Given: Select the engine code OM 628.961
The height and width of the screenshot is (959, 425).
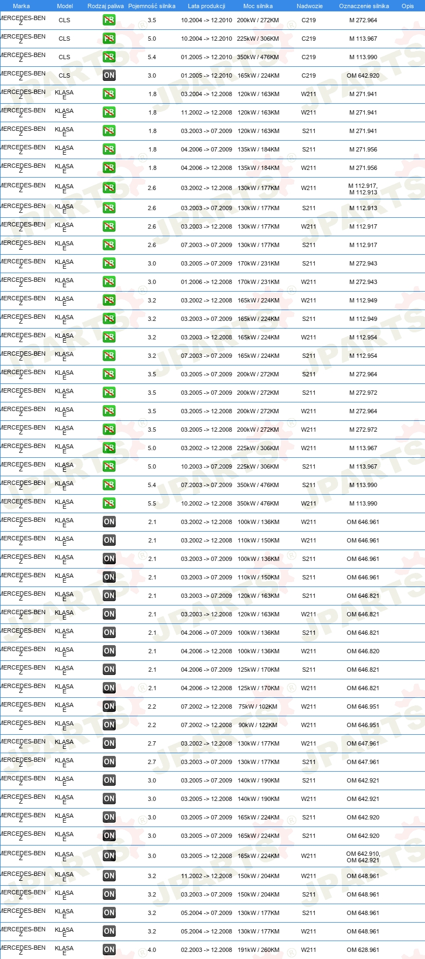Looking at the screenshot, I should (363, 950).
